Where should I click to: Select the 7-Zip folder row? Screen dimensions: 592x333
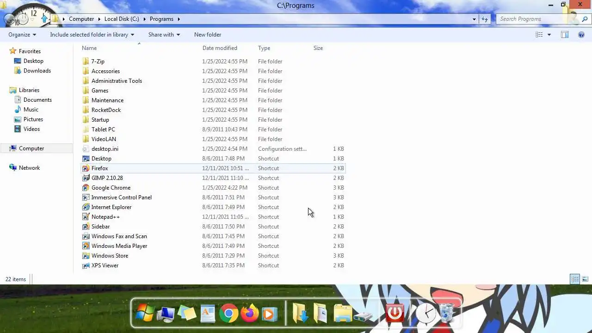tap(213, 62)
